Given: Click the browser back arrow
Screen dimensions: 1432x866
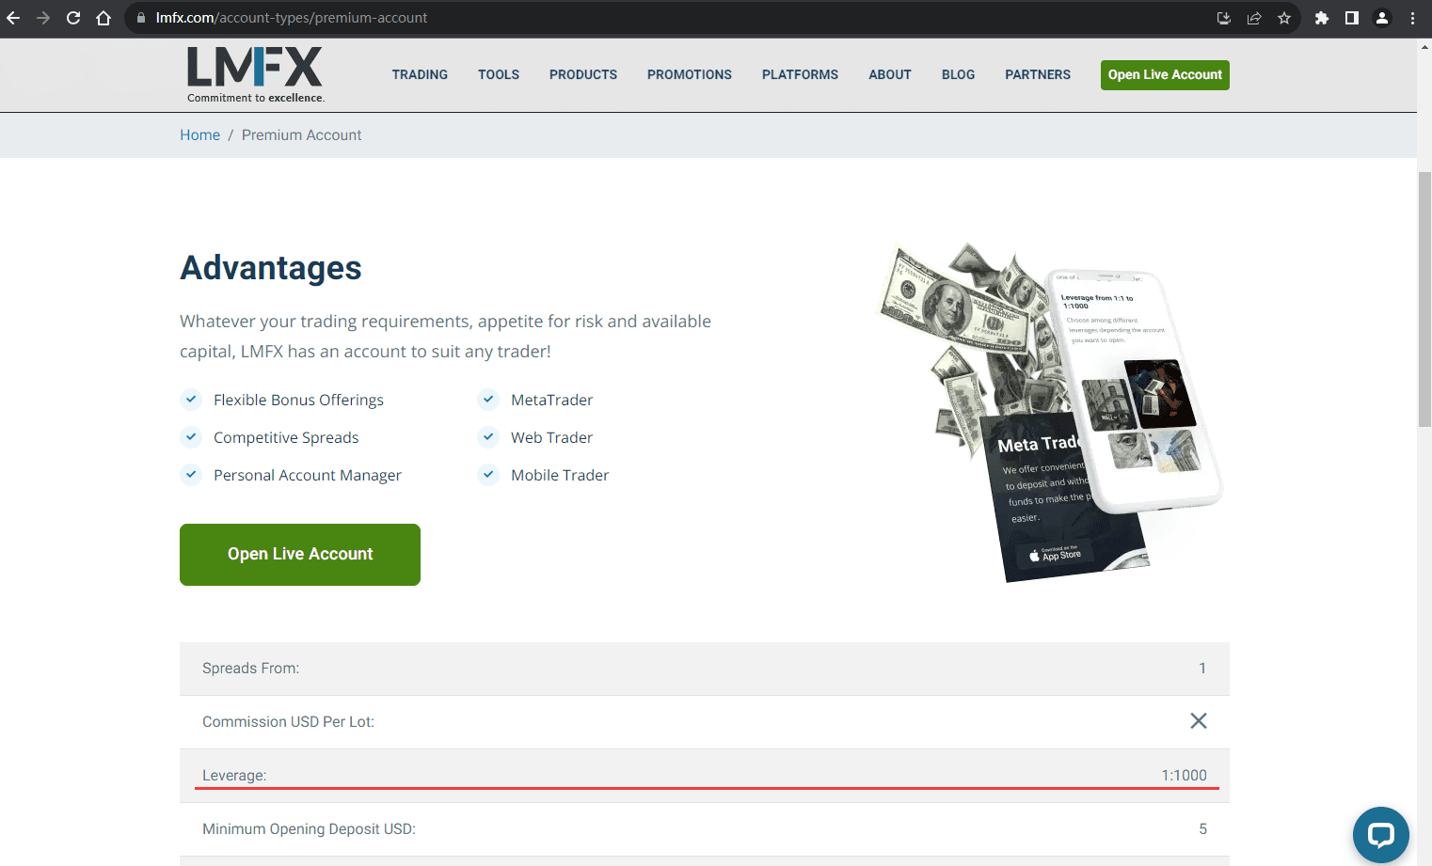Looking at the screenshot, I should point(13,18).
